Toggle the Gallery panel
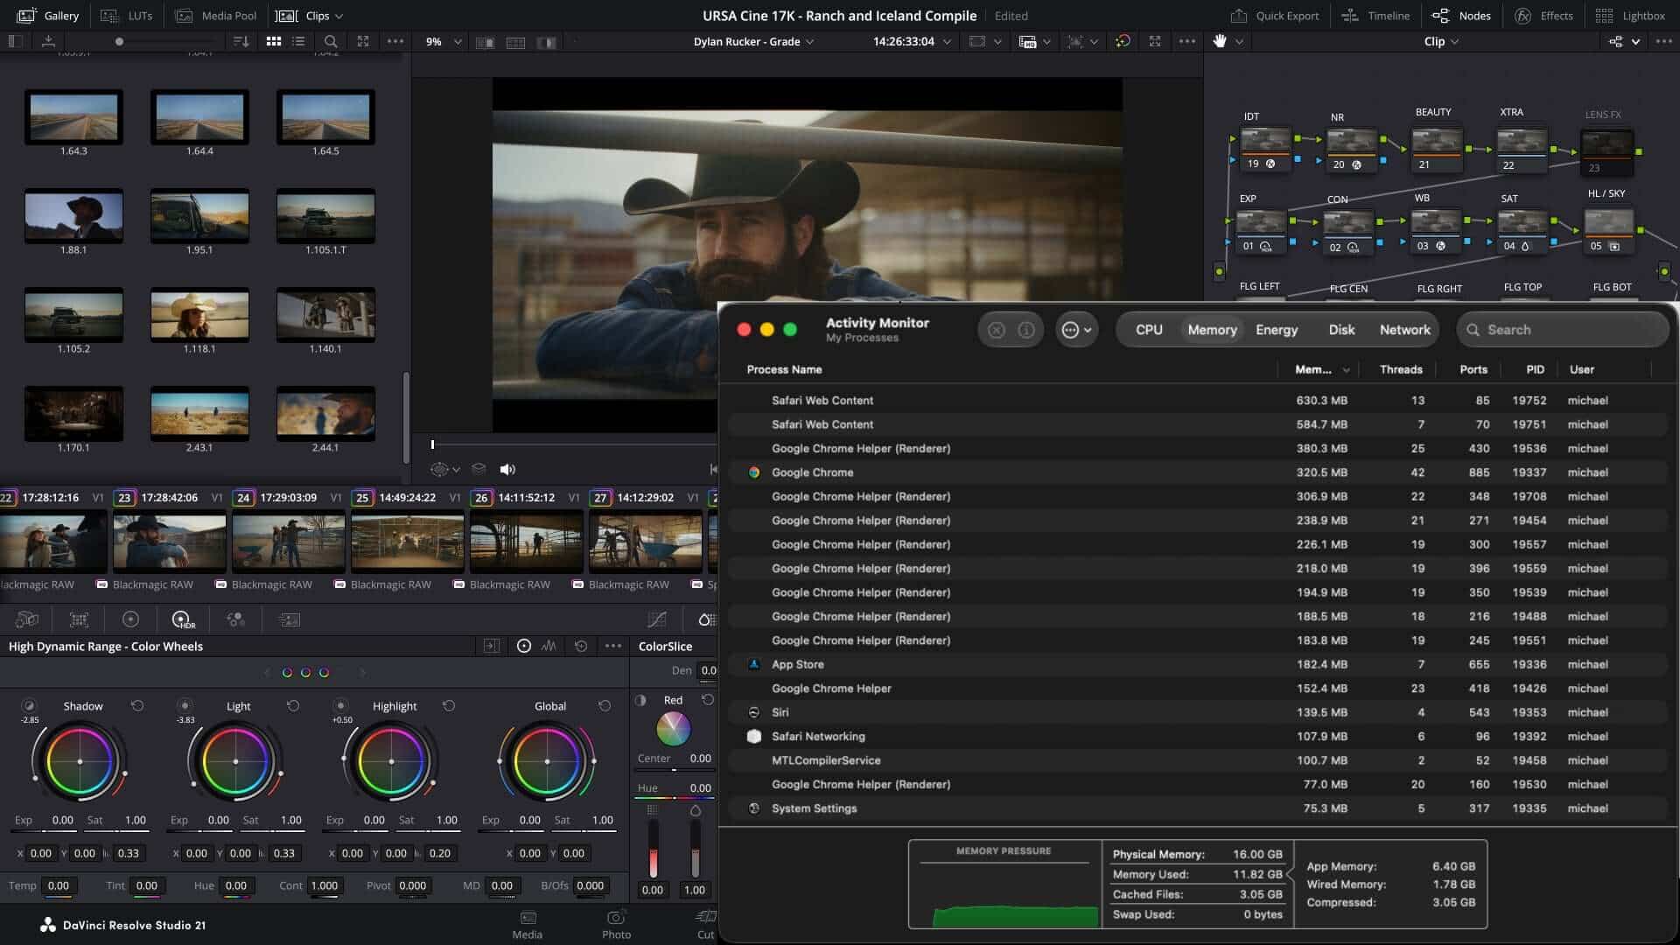Viewport: 1680px width, 945px height. click(x=48, y=16)
